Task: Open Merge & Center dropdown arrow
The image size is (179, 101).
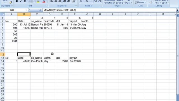Action: (x=76, y=1)
